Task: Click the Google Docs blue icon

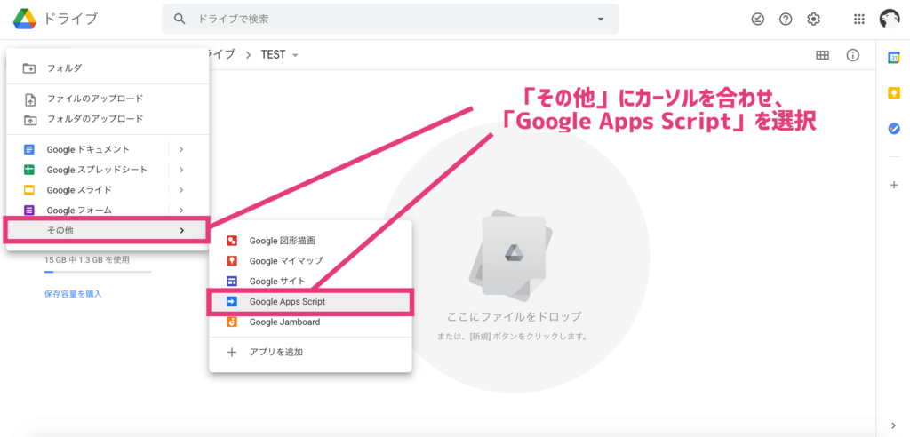Action: 29,149
